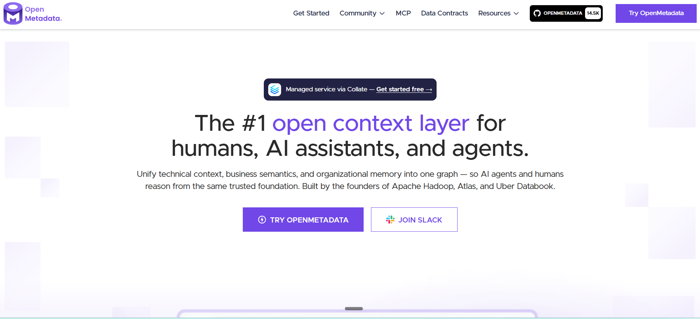This screenshot has width=700, height=319.
Task: Click the JOIN SLACK button
Action: pyautogui.click(x=414, y=220)
